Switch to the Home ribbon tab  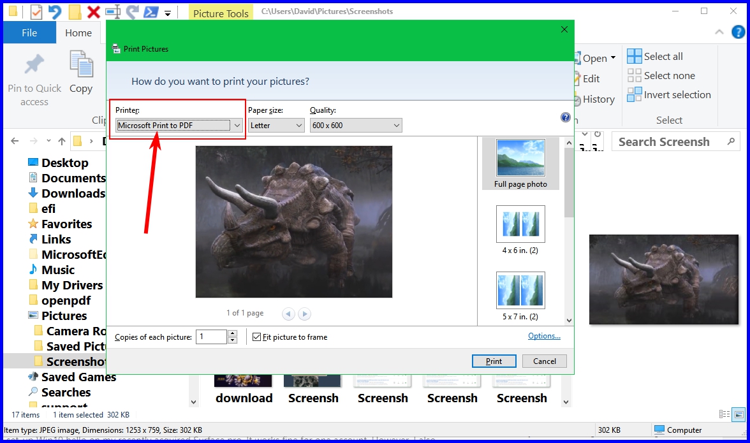click(x=78, y=33)
